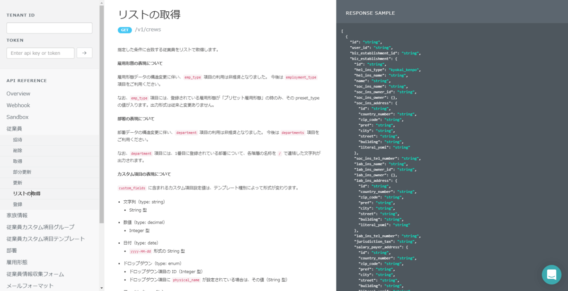
Task: Open Overview in the API reference
Action: pos(18,94)
